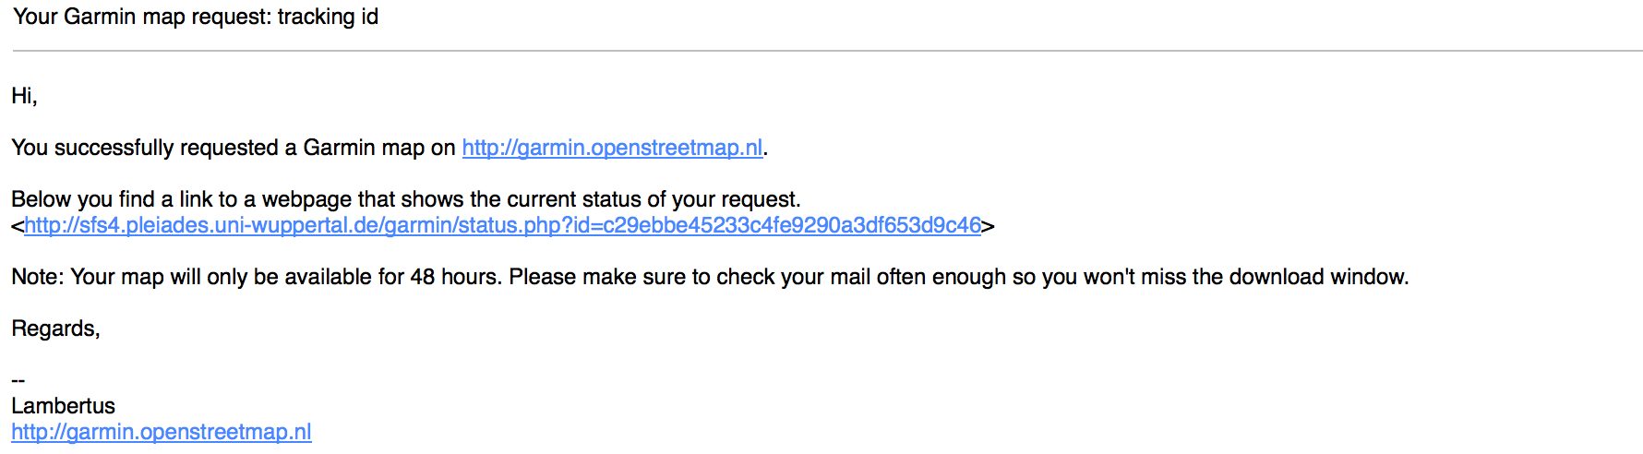Viewport: 1643px width, 454px height.
Task: Click the 'Lambertus' signature name
Action: pyautogui.click(x=64, y=406)
